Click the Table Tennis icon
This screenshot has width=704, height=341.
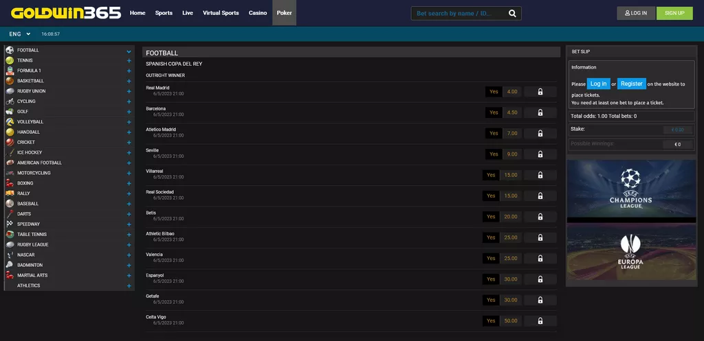click(10, 235)
